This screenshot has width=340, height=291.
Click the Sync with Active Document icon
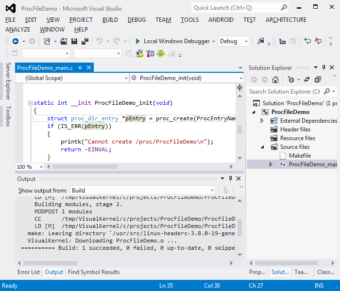[x=307, y=80]
